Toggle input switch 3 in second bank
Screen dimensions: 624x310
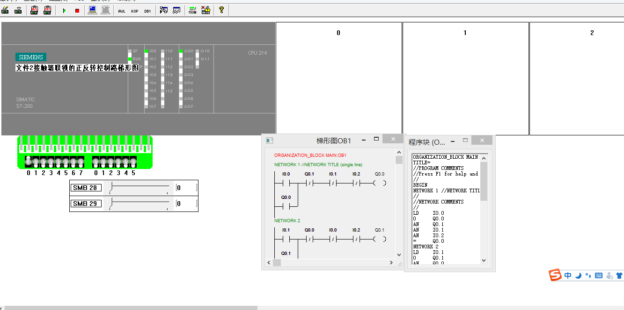point(118,162)
